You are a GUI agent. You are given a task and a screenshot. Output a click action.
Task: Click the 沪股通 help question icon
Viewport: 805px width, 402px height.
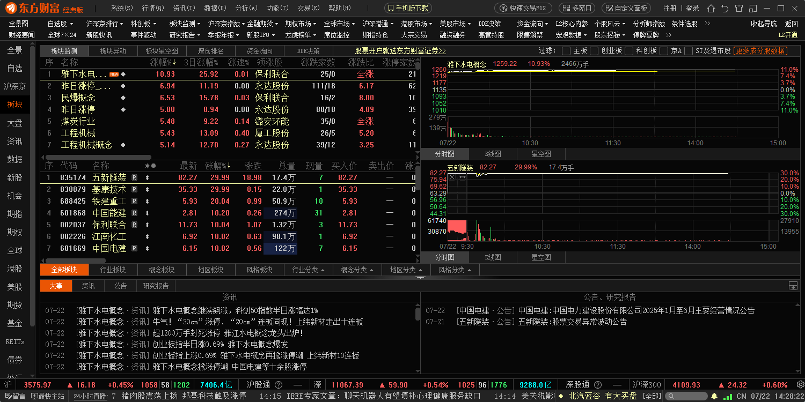(x=279, y=385)
